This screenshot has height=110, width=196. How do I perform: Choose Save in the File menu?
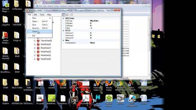pyautogui.click(x=40, y=25)
